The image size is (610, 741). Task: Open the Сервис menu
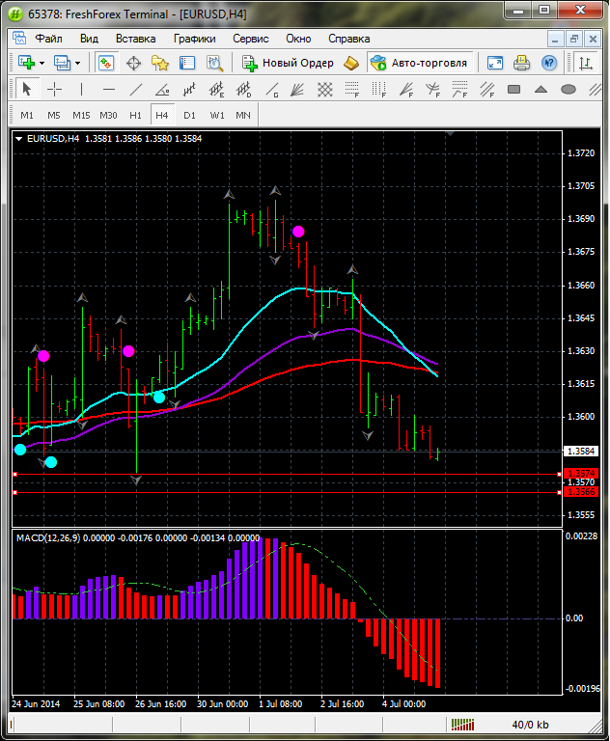click(x=250, y=39)
